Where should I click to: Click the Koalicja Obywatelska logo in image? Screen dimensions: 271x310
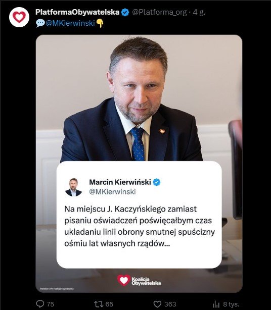(139, 280)
